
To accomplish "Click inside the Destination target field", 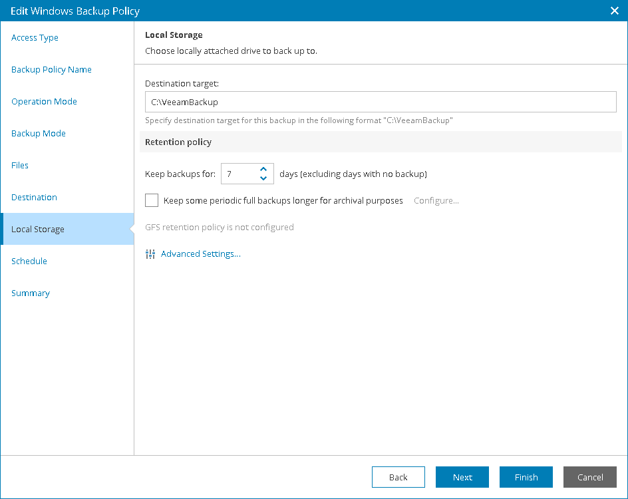I will (x=381, y=102).
